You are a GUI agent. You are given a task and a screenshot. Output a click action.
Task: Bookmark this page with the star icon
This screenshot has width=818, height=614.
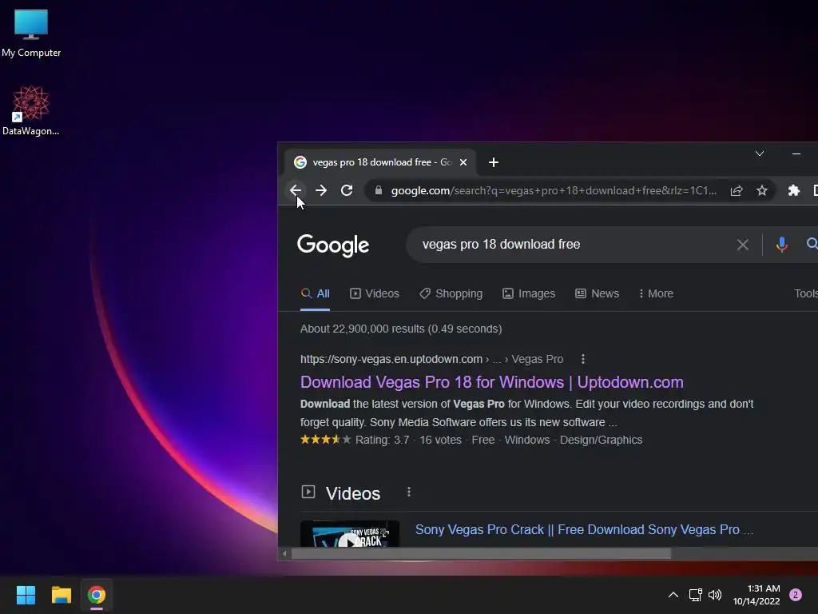point(761,190)
